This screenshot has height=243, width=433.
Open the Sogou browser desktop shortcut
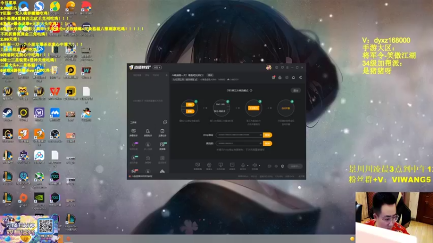coord(39,6)
